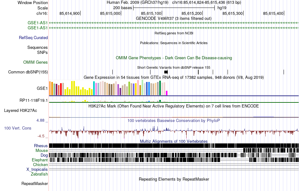Click the Layered H3K27Ac track label

20,111
